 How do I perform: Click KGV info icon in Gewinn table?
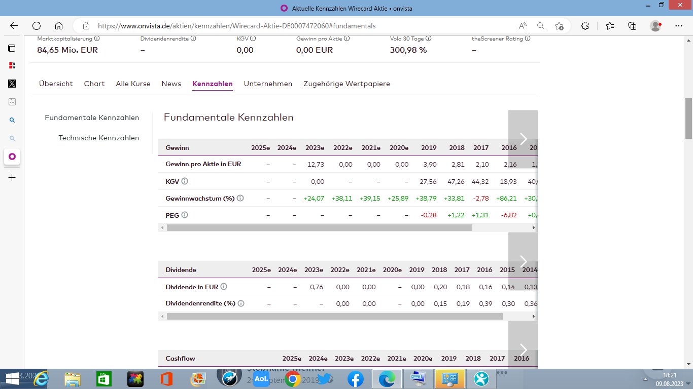click(185, 181)
